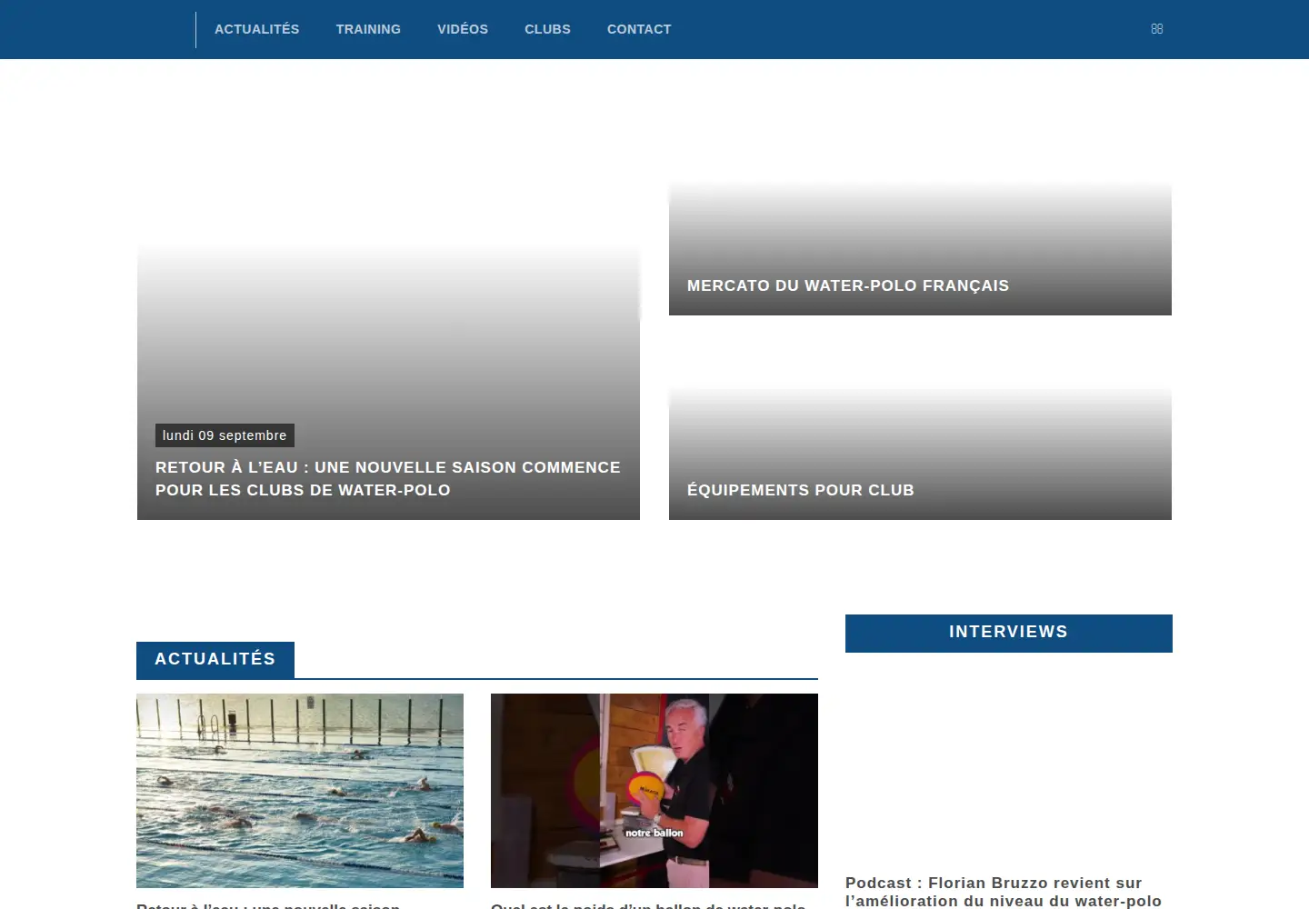The image size is (1309, 909).
Task: Click the unrendered glyph icon in the header
Action: [1157, 29]
